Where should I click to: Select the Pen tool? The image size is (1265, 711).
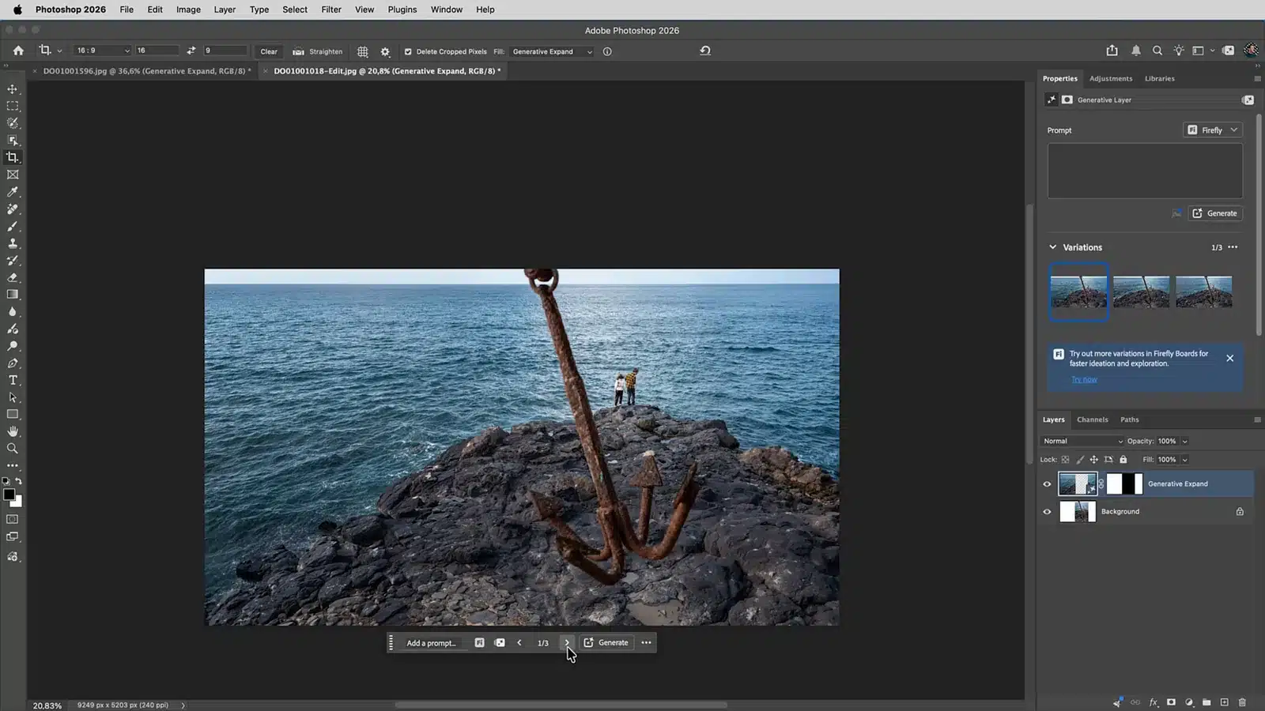[13, 363]
